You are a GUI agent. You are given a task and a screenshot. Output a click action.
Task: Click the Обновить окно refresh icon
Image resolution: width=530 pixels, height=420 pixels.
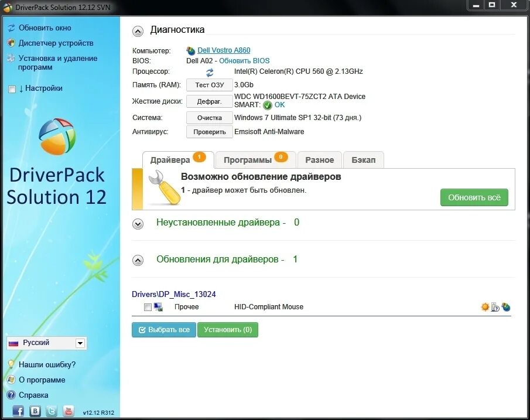point(11,28)
